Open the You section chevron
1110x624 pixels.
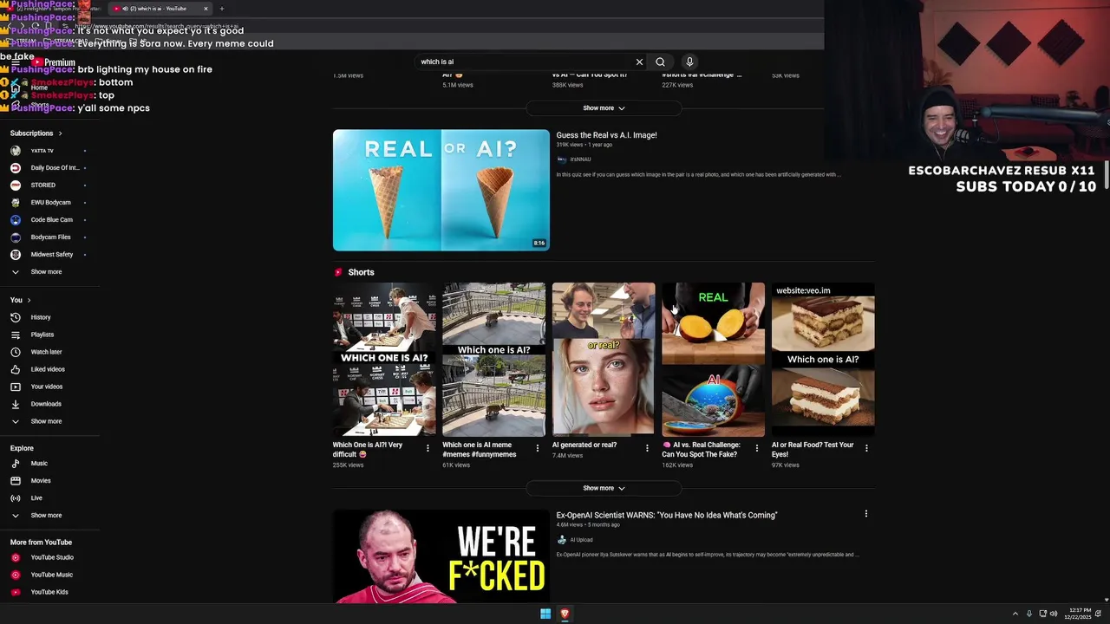click(x=29, y=300)
